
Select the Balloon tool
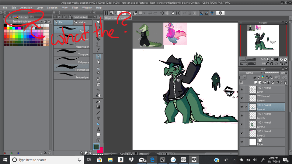(x=98, y=135)
